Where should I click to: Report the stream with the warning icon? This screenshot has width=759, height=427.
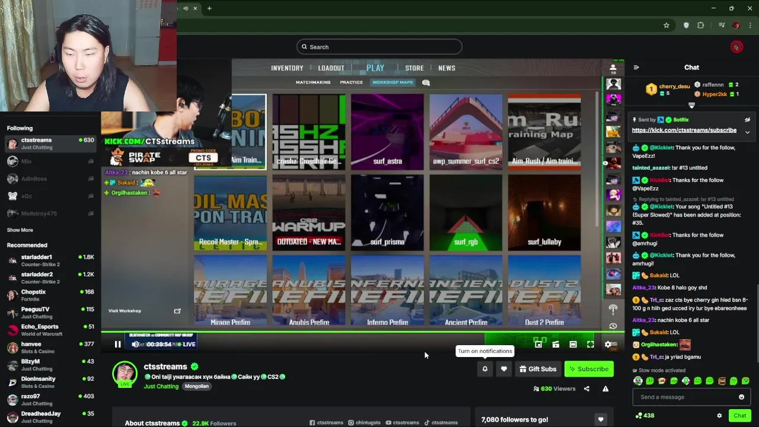[605, 389]
